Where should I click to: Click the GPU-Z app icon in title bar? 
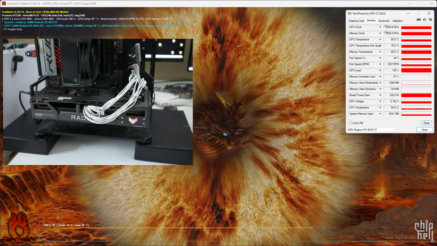coord(350,13)
